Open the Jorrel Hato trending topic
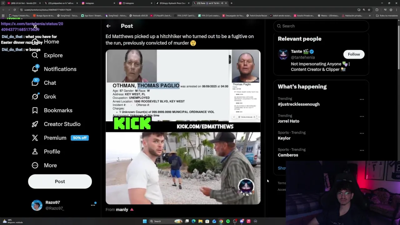The width and height of the screenshot is (400, 225). click(x=288, y=121)
